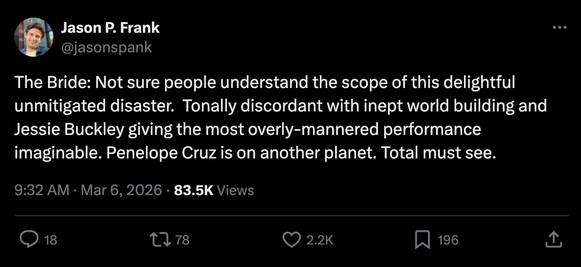Open the three-dot more options menu
The height and width of the screenshot is (267, 581).
pos(559,28)
